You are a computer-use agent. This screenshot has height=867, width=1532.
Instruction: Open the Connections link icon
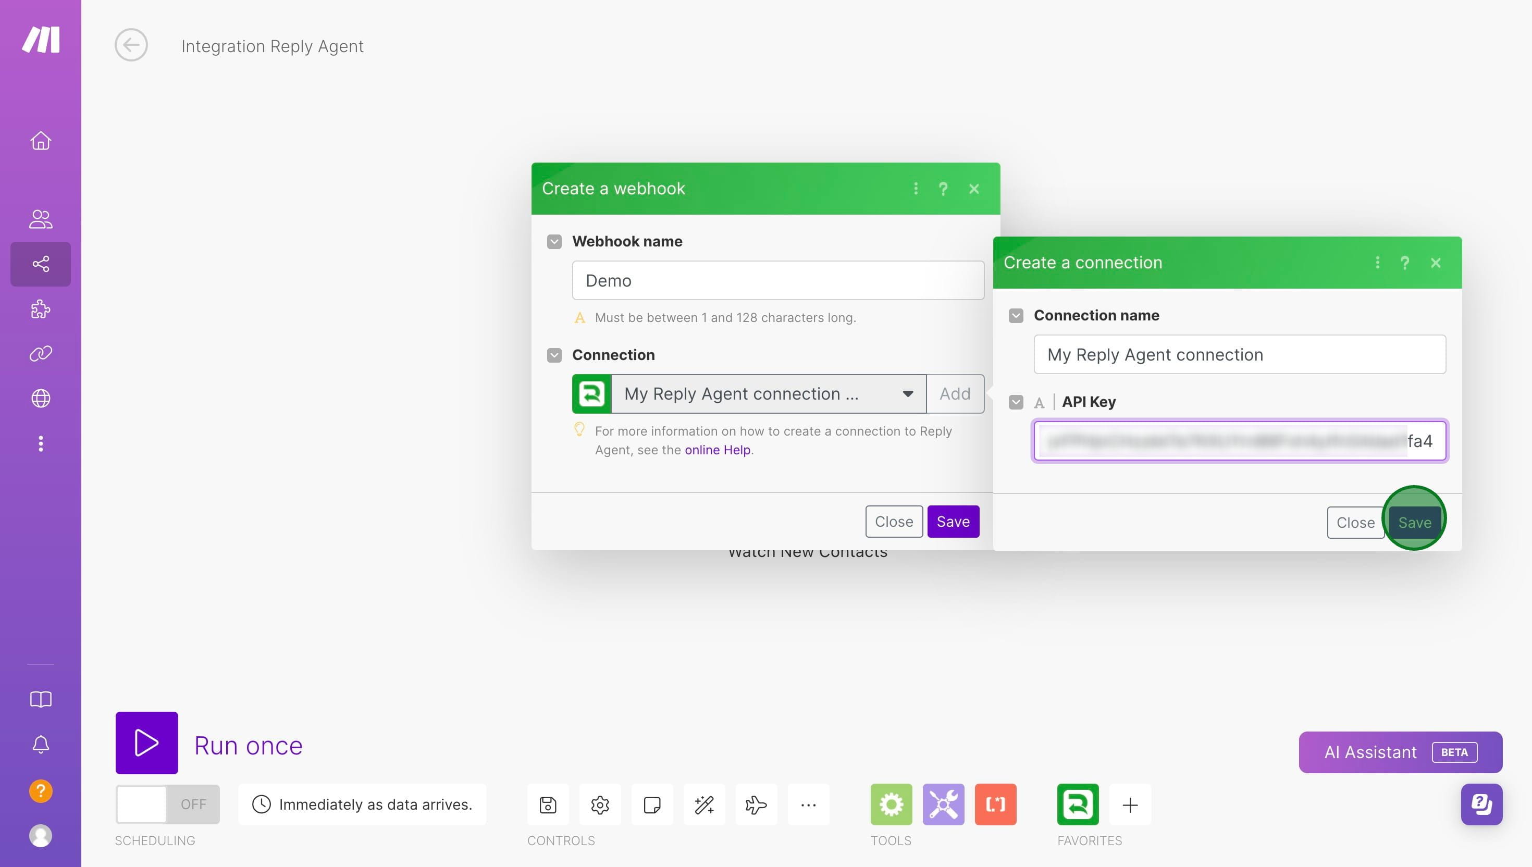pos(41,354)
